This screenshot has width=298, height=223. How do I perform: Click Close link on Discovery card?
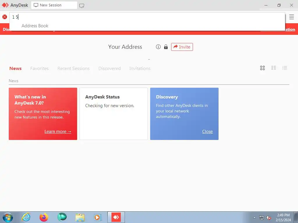point(207,132)
